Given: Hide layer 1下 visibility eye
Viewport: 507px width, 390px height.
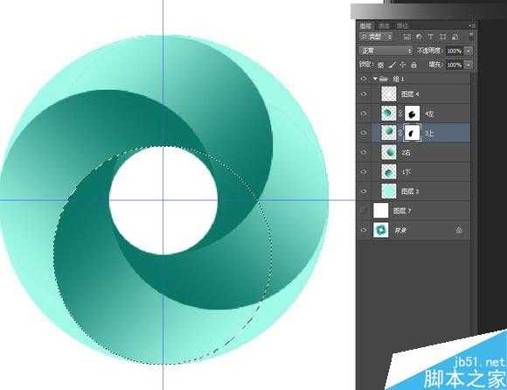Looking at the screenshot, I should [364, 171].
